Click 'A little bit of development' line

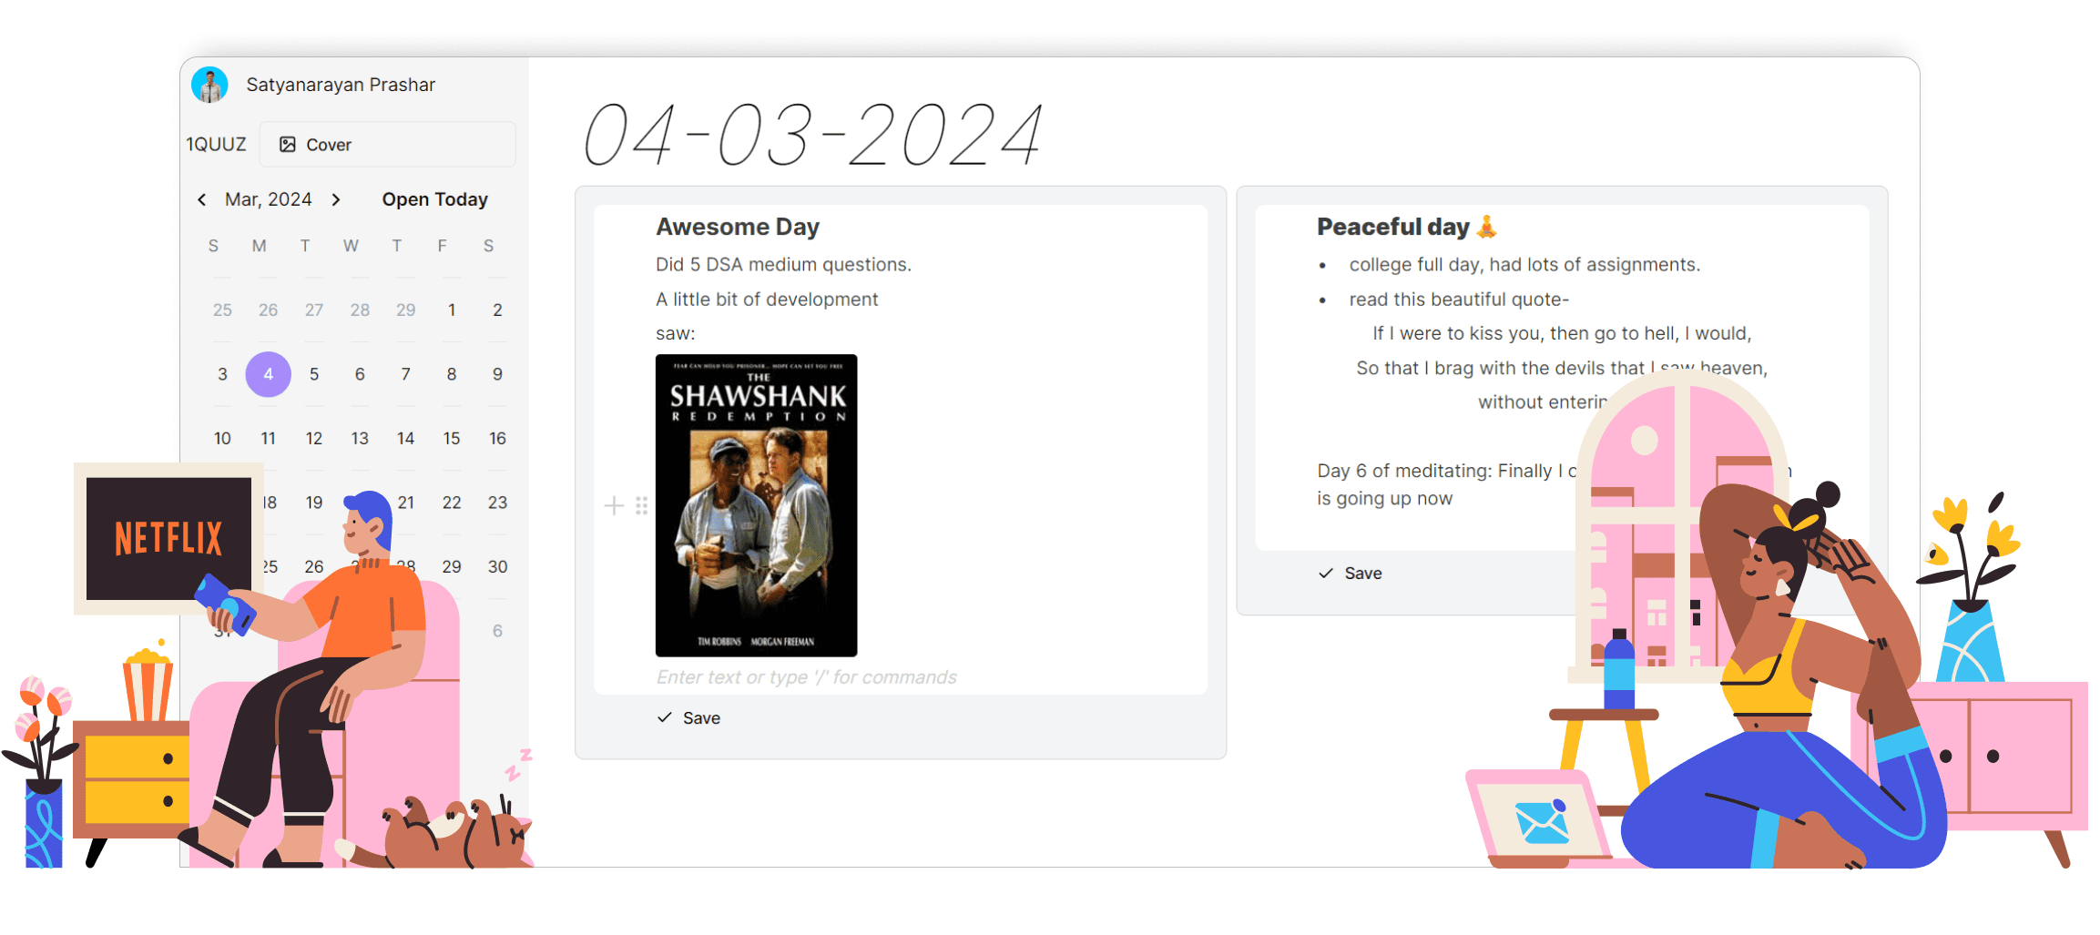click(x=767, y=300)
